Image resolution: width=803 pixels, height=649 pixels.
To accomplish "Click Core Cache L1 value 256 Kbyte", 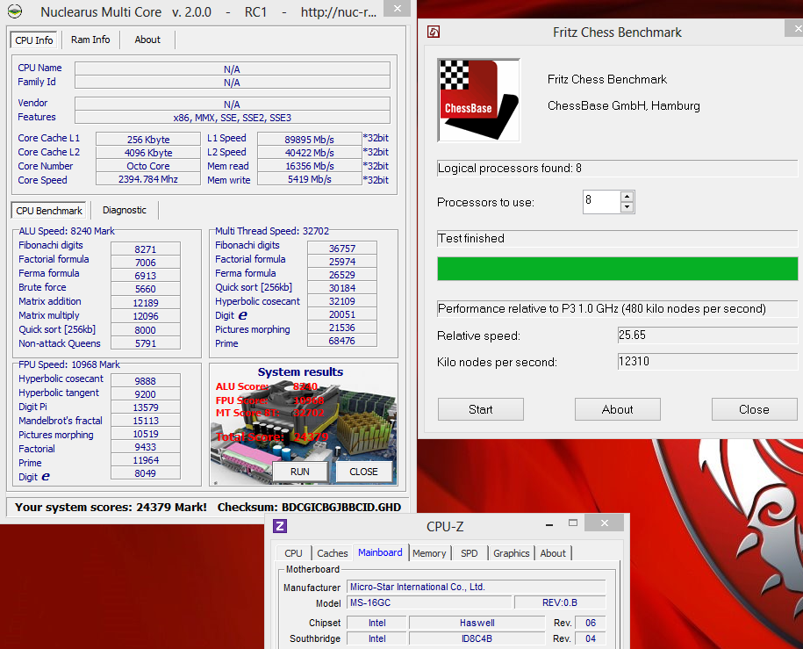I will (x=148, y=140).
